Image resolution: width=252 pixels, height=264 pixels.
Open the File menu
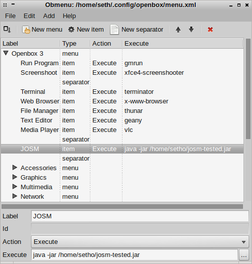10,16
